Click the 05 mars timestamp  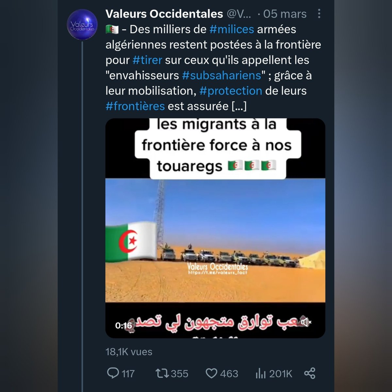(x=285, y=14)
